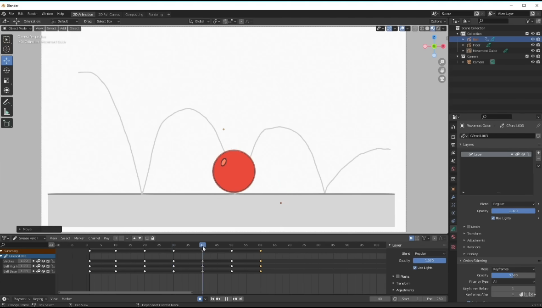
Task: Toggle Collection exclude checkbox in outliner
Action: pos(527,34)
